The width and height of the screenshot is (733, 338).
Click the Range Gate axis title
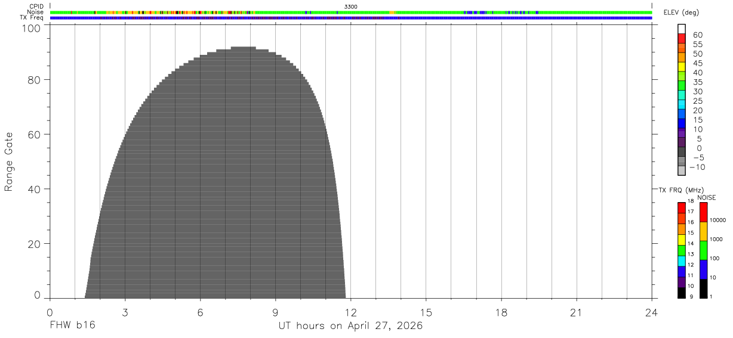click(9, 162)
